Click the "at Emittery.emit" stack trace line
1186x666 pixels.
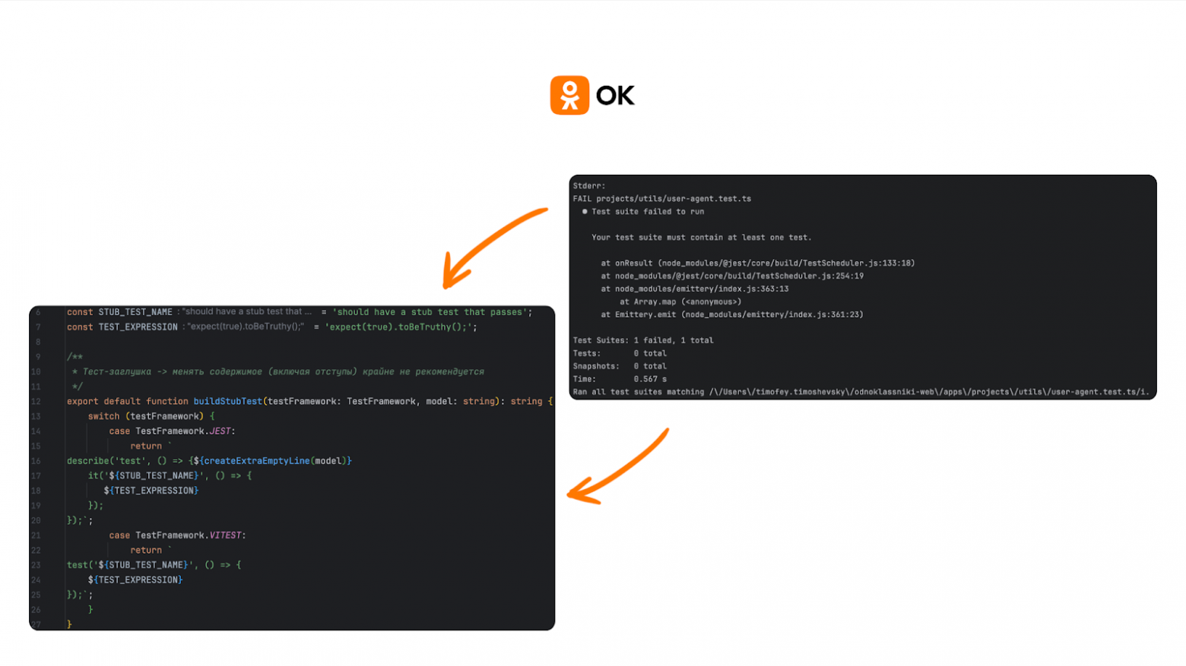pos(732,315)
